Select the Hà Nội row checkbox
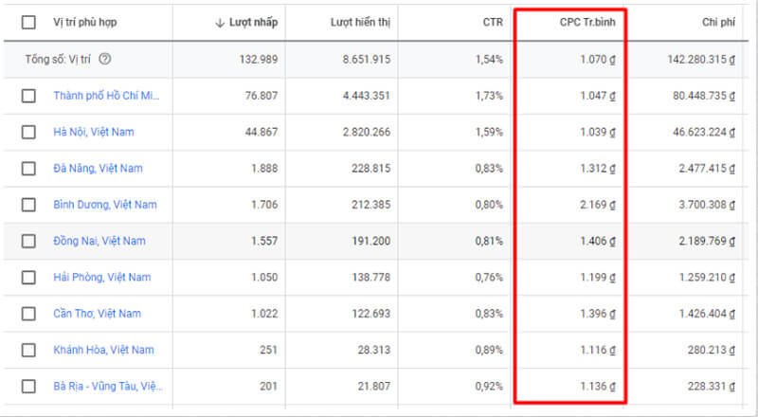 click(28, 132)
